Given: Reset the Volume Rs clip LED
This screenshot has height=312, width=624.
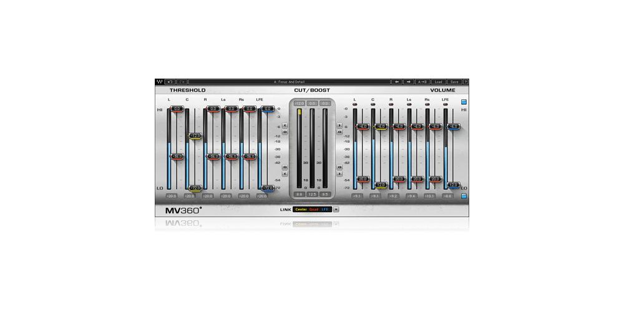Looking at the screenshot, I should [x=427, y=105].
